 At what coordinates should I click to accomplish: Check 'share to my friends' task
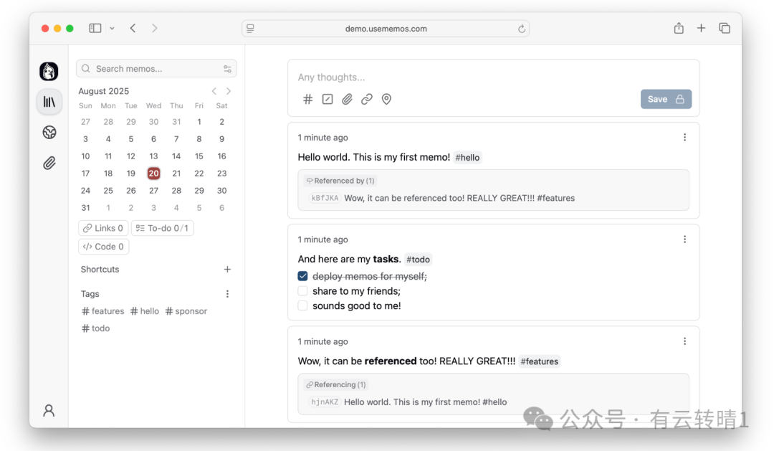[302, 291]
